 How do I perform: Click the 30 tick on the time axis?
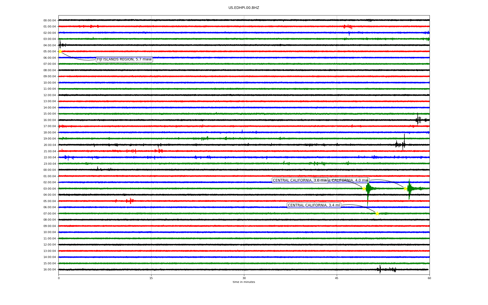pos(244,278)
